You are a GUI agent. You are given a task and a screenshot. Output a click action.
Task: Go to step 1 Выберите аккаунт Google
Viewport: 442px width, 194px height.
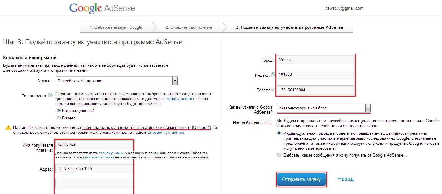point(116,27)
